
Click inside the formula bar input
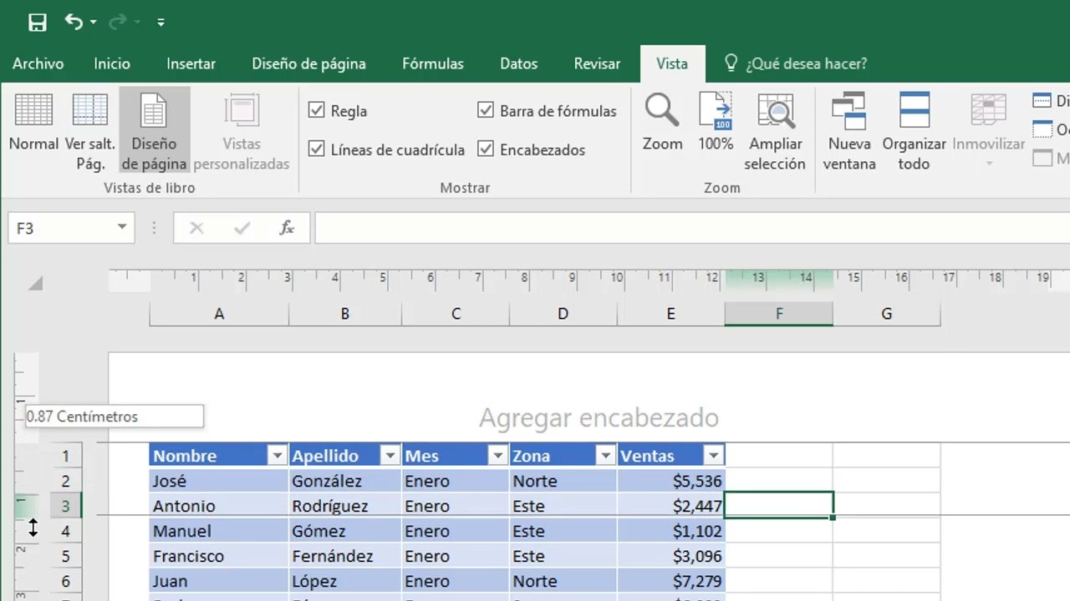(x=692, y=228)
